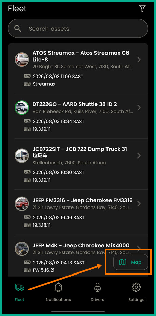Click the Fleet truck icon
Screen dimensions: 156x316
point(20,287)
